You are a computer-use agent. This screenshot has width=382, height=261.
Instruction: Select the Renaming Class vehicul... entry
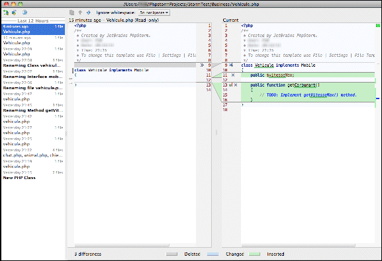[33, 63]
